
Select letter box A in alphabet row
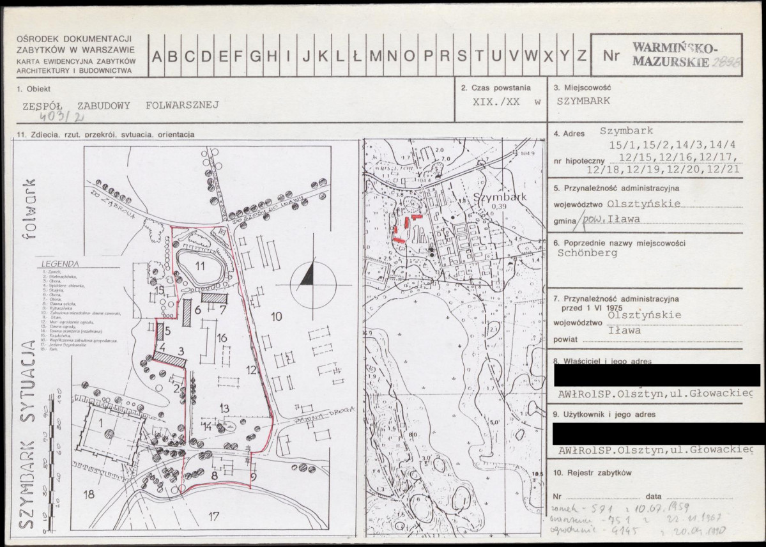(157, 56)
